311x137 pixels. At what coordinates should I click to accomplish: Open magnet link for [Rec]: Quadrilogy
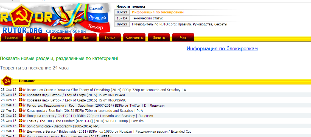tap(24, 105)
